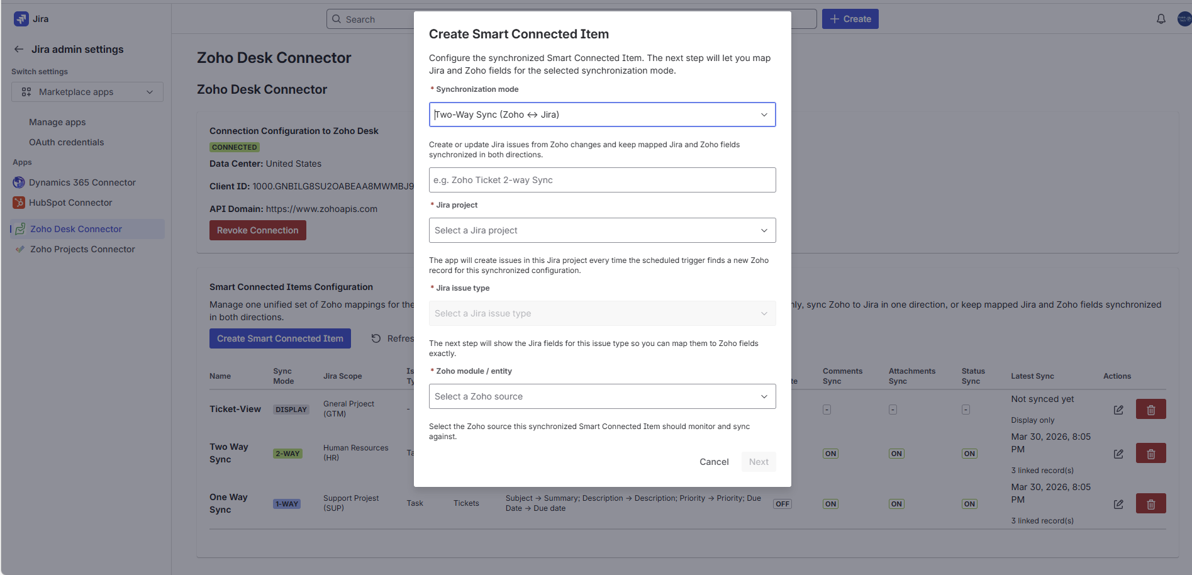Click the Next button in the dialog

(x=758, y=461)
